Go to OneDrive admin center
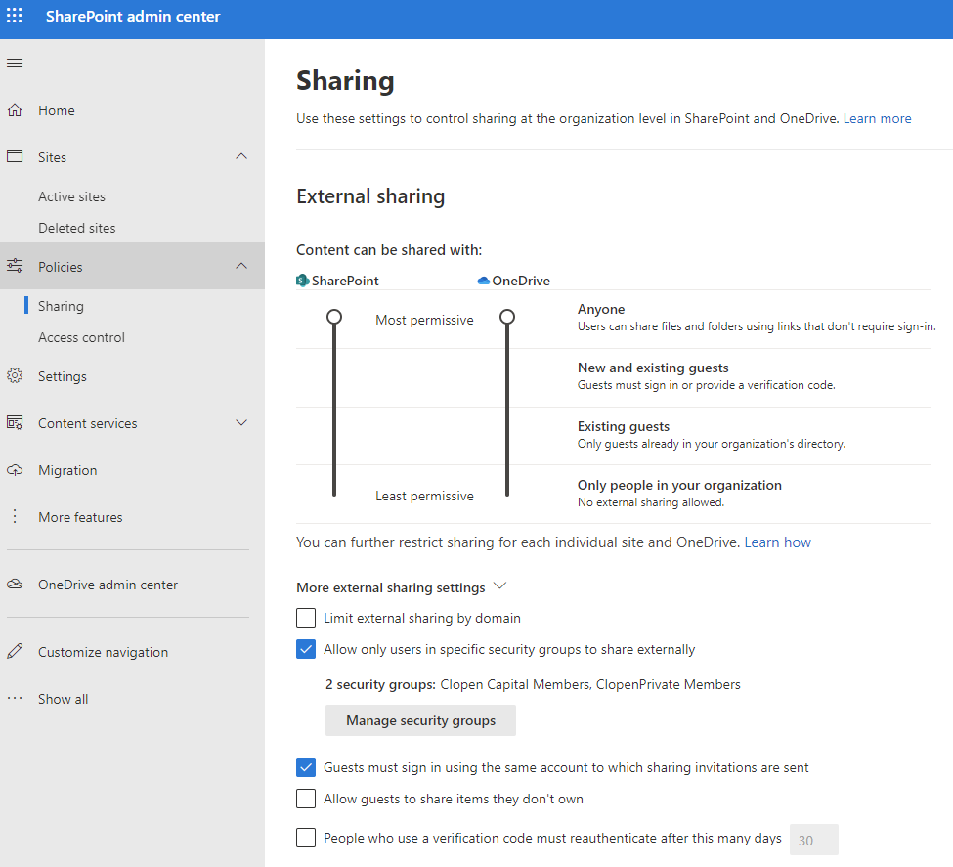 tap(108, 585)
